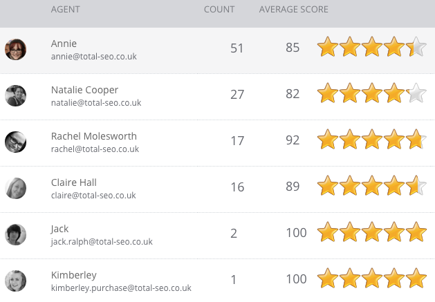This screenshot has height=302, width=435.
Task: Sort by AVERAGE SCORE column header
Action: [293, 10]
